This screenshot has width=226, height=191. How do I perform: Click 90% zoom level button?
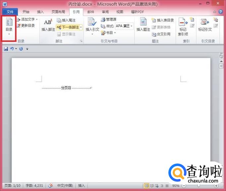pyautogui.click(x=176, y=186)
